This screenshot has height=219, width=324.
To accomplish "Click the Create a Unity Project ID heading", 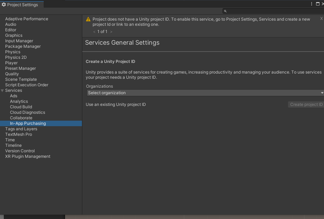I will point(110,62).
